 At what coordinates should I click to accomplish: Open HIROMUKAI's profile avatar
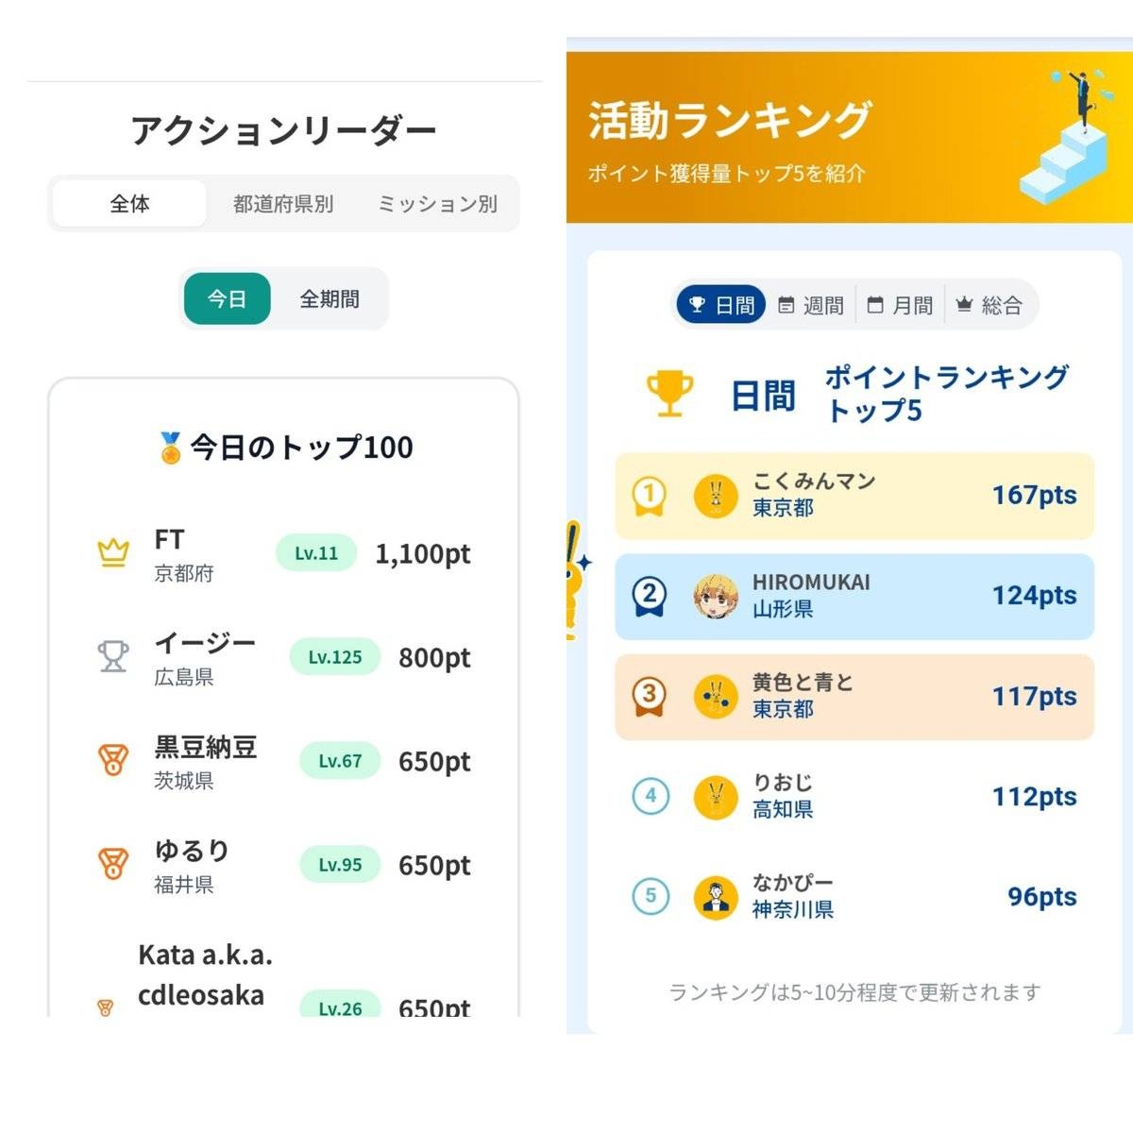coord(716,596)
